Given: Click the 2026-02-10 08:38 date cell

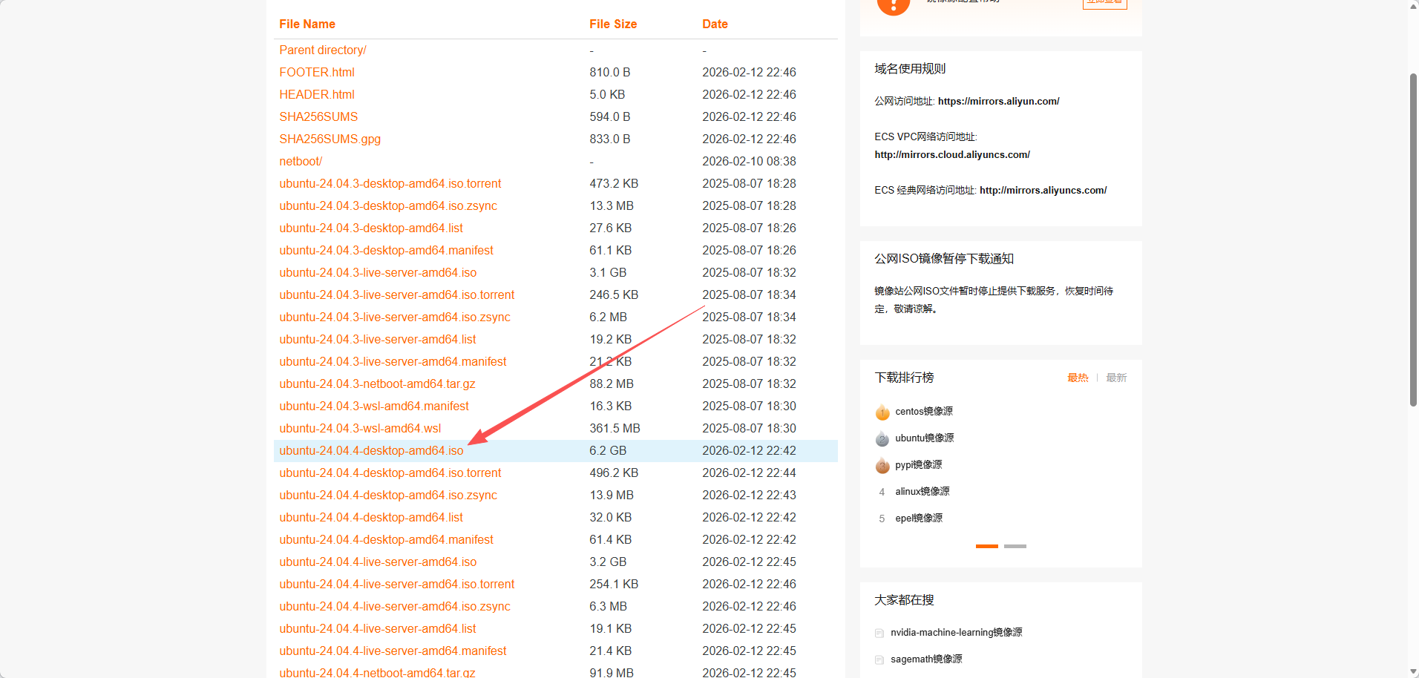Looking at the screenshot, I should [x=749, y=161].
